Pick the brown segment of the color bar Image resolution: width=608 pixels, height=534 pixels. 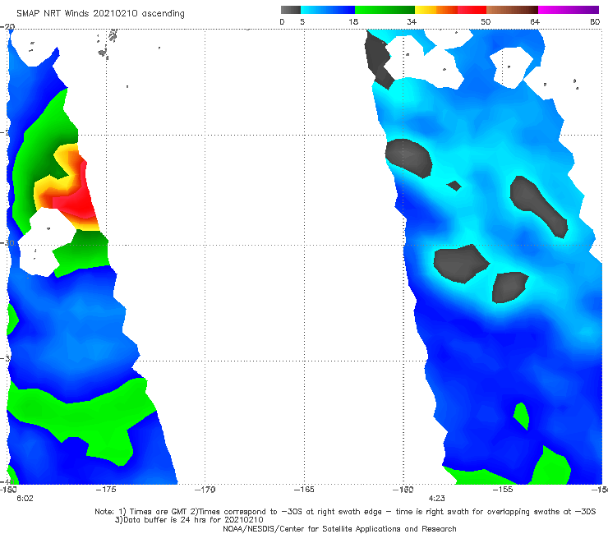512,10
